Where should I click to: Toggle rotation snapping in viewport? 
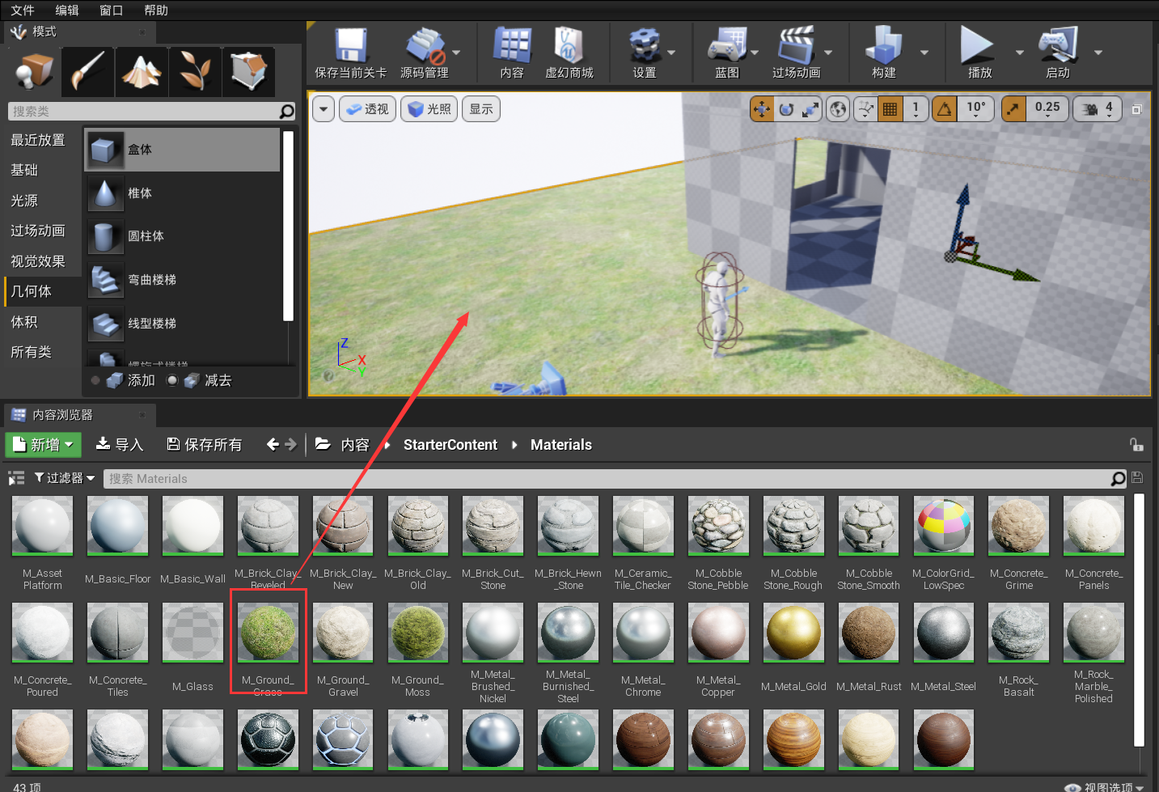944,108
